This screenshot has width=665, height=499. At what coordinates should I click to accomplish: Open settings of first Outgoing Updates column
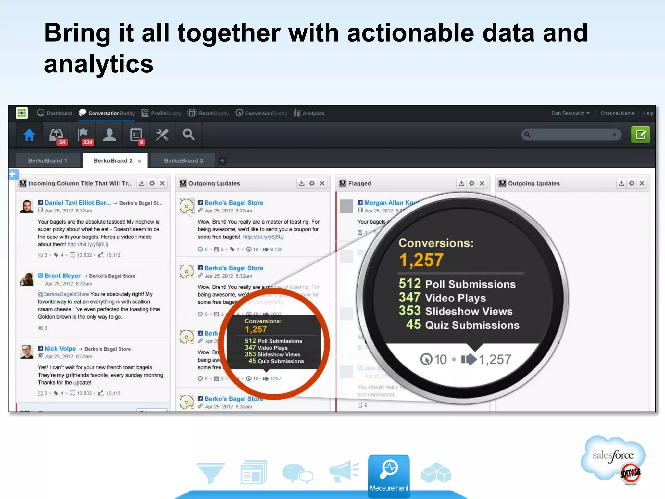(x=312, y=183)
